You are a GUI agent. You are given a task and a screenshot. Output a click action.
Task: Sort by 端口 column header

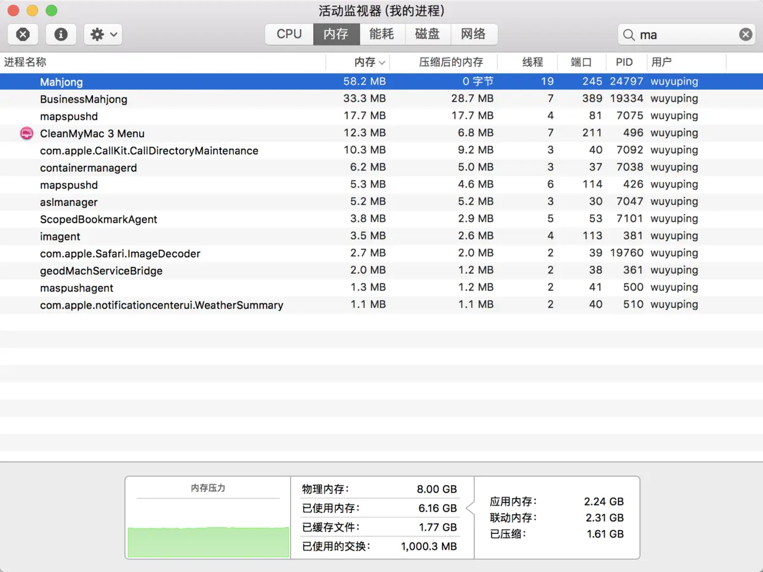tap(581, 62)
